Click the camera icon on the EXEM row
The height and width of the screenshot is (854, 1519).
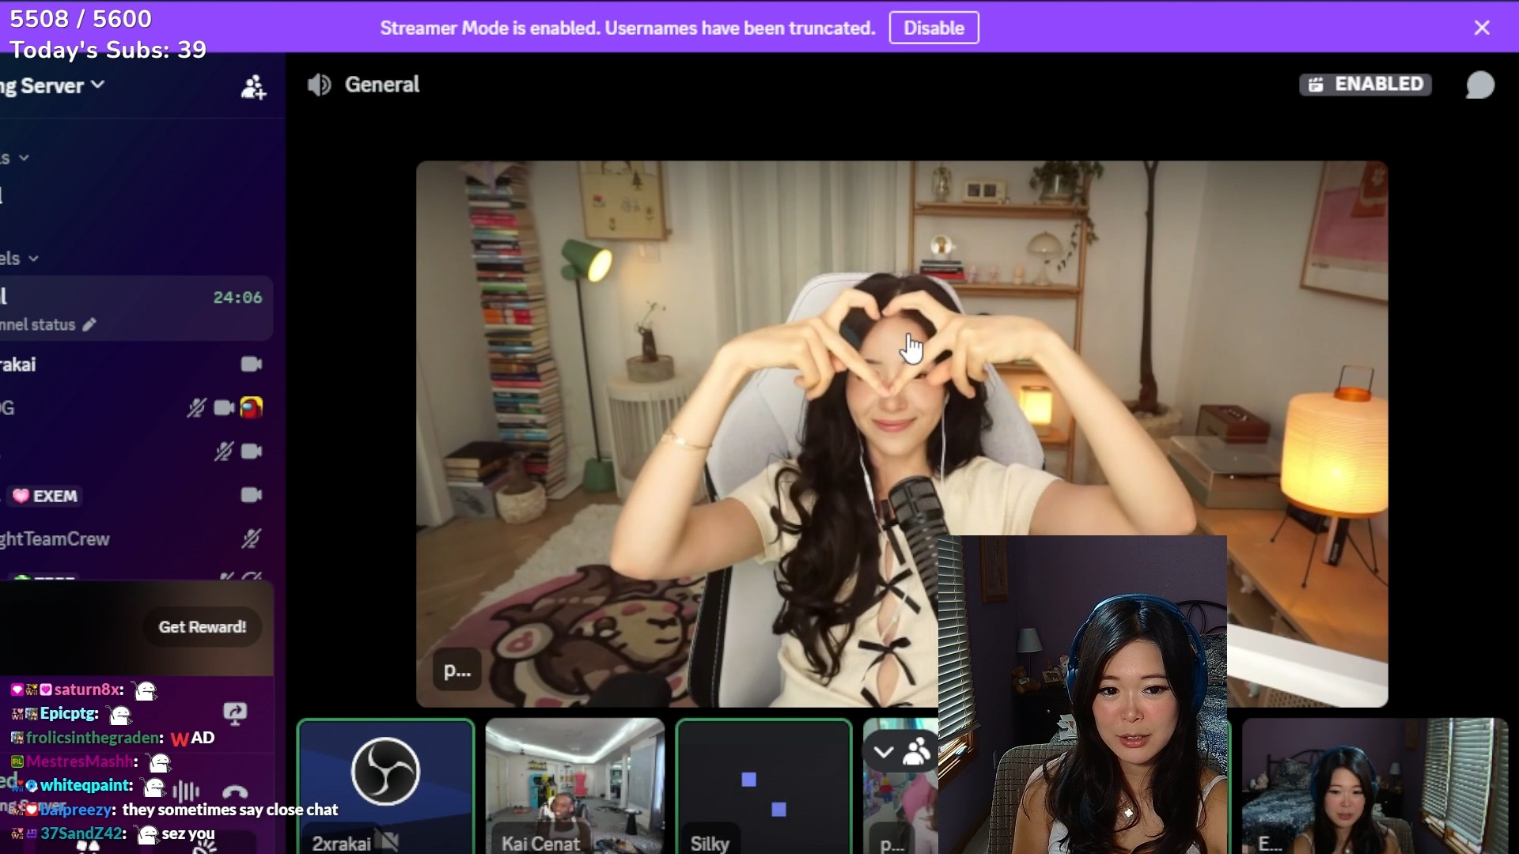pyautogui.click(x=252, y=495)
